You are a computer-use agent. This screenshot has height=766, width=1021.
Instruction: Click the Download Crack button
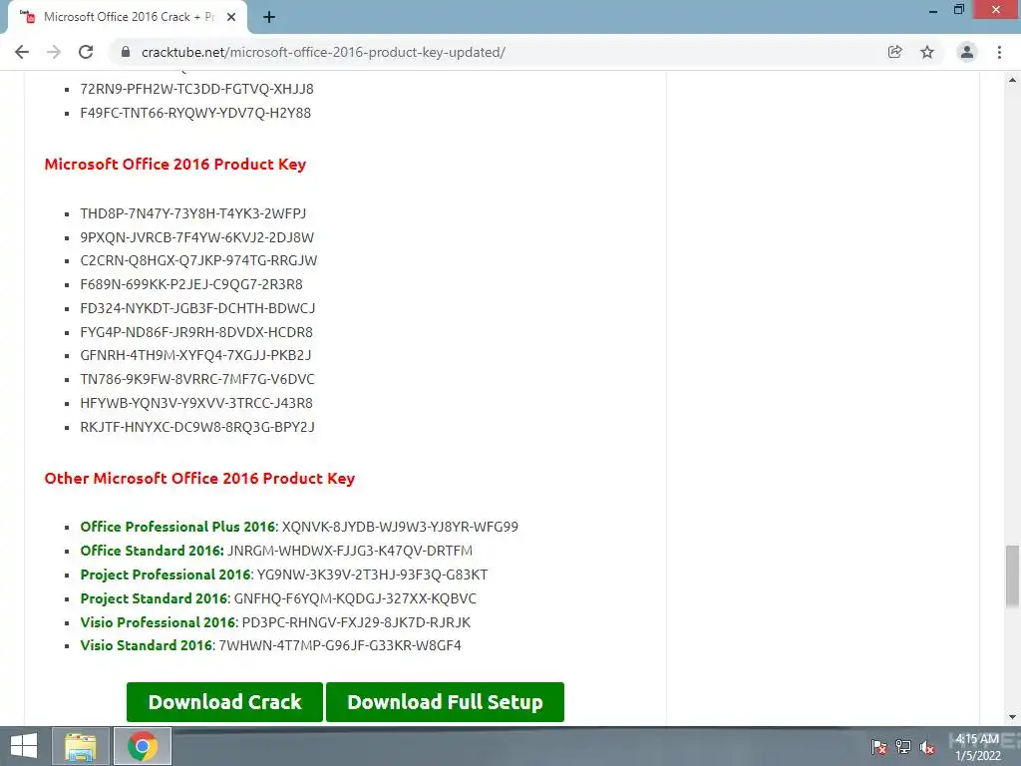[x=224, y=702]
